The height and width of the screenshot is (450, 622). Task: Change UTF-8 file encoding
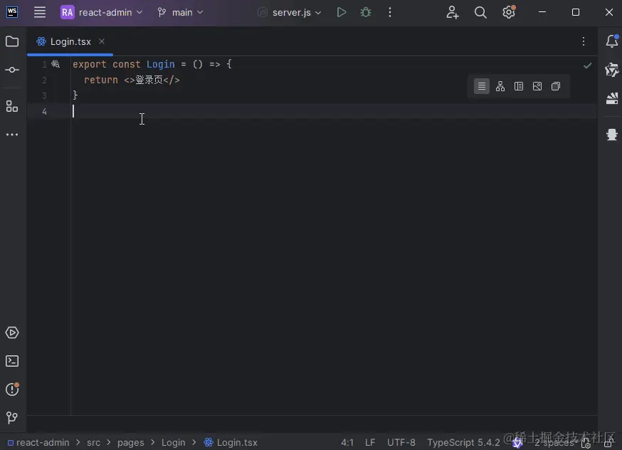(401, 442)
